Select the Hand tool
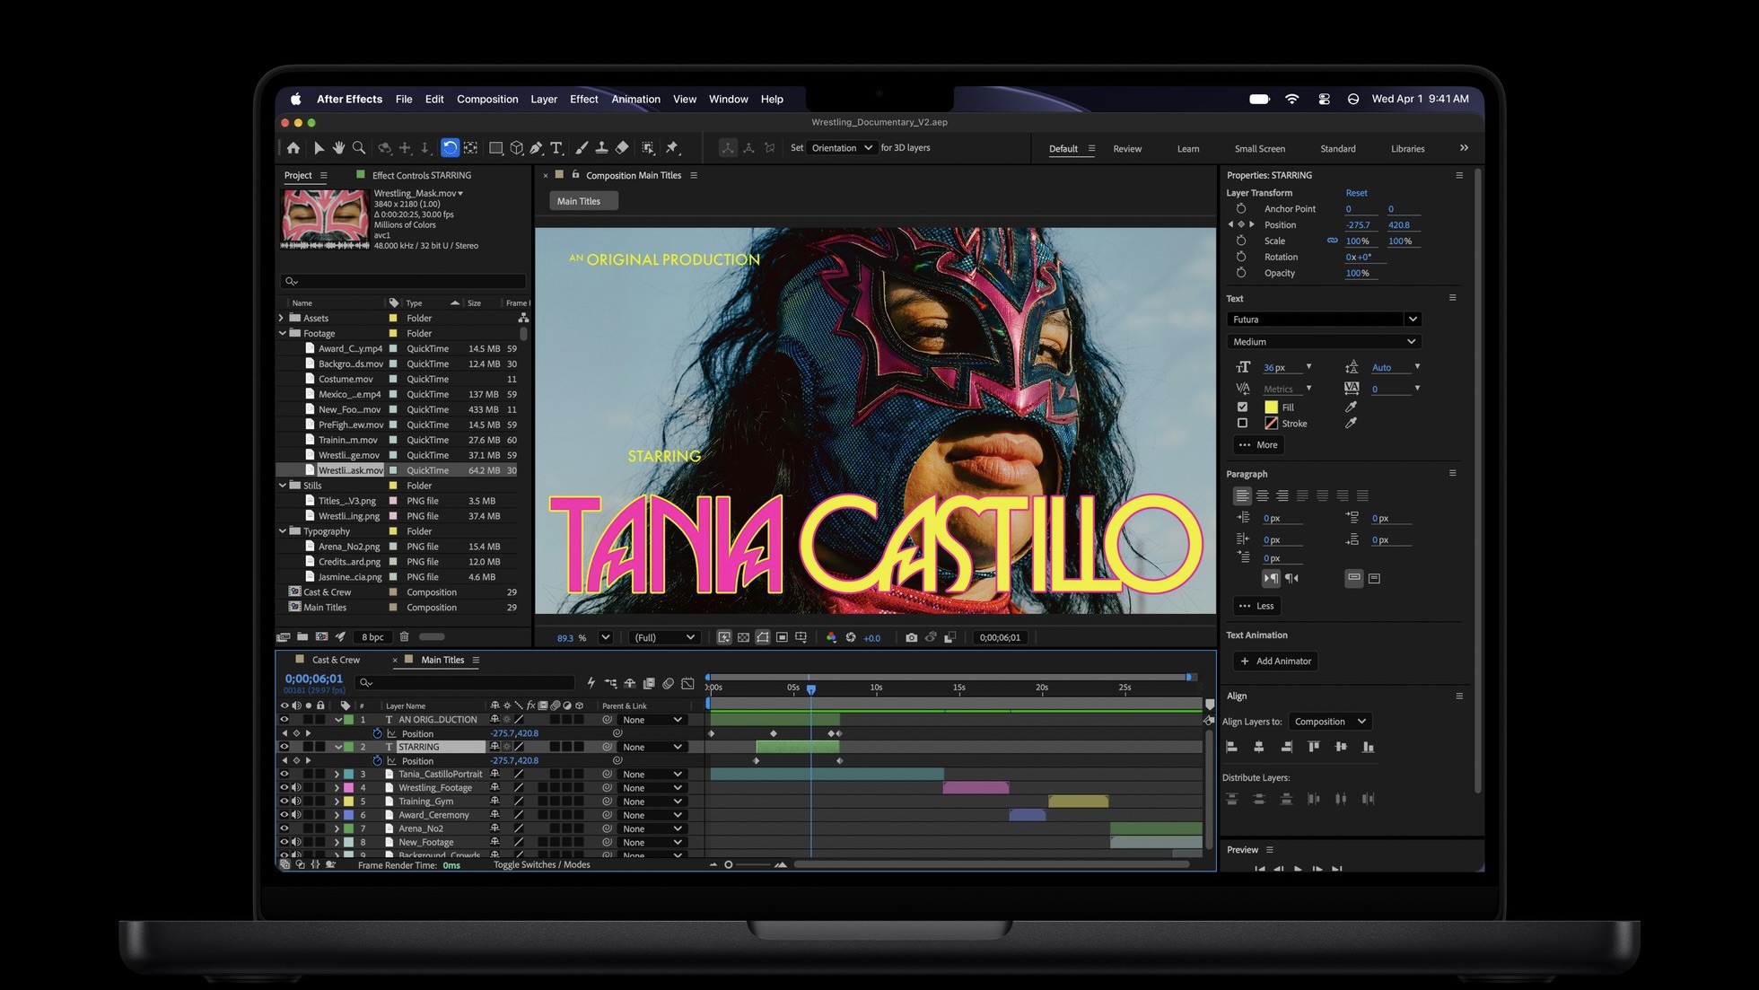Image resolution: width=1759 pixels, height=990 pixels. click(x=338, y=148)
